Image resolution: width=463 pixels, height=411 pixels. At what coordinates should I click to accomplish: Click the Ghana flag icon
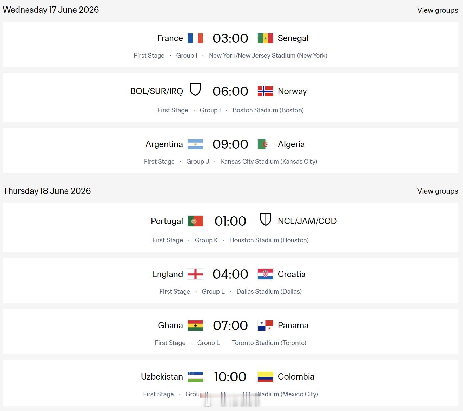pyautogui.click(x=195, y=326)
